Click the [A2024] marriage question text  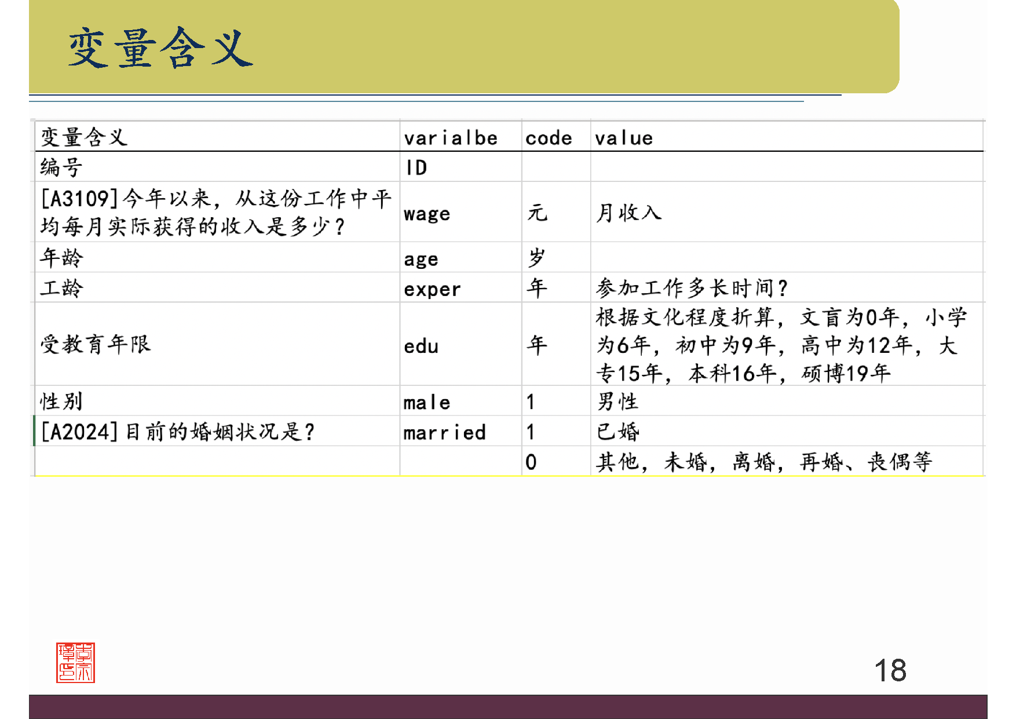[x=177, y=431]
